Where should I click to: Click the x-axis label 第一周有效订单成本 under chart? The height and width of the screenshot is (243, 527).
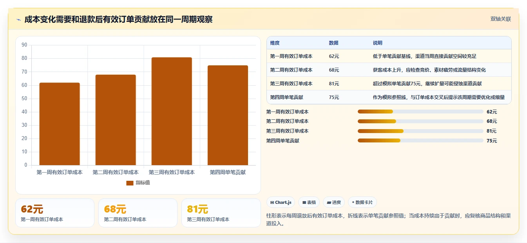60,172
